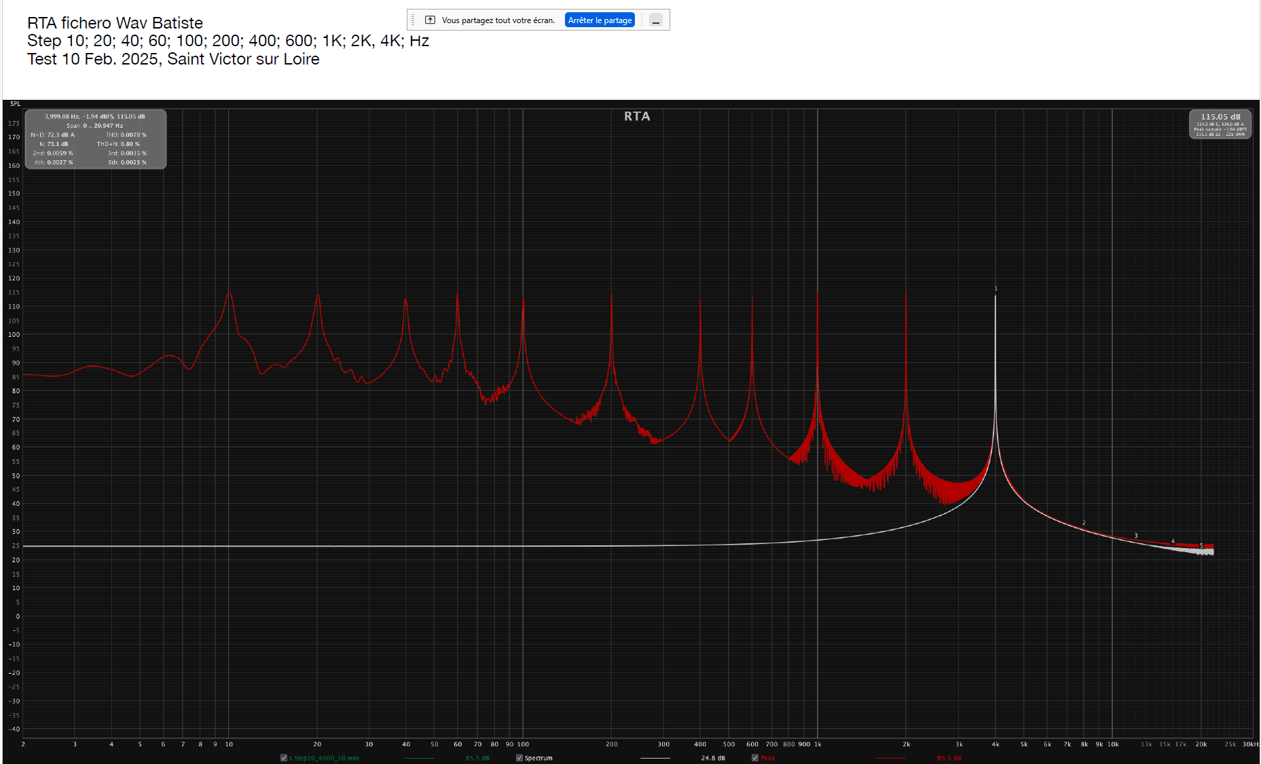Click the SPL axis label
The image size is (1261, 764).
(15, 104)
